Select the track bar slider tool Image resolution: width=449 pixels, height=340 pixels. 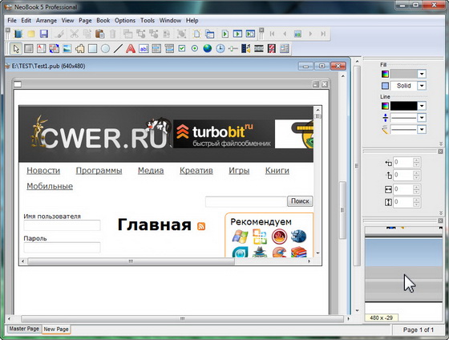pos(233,49)
